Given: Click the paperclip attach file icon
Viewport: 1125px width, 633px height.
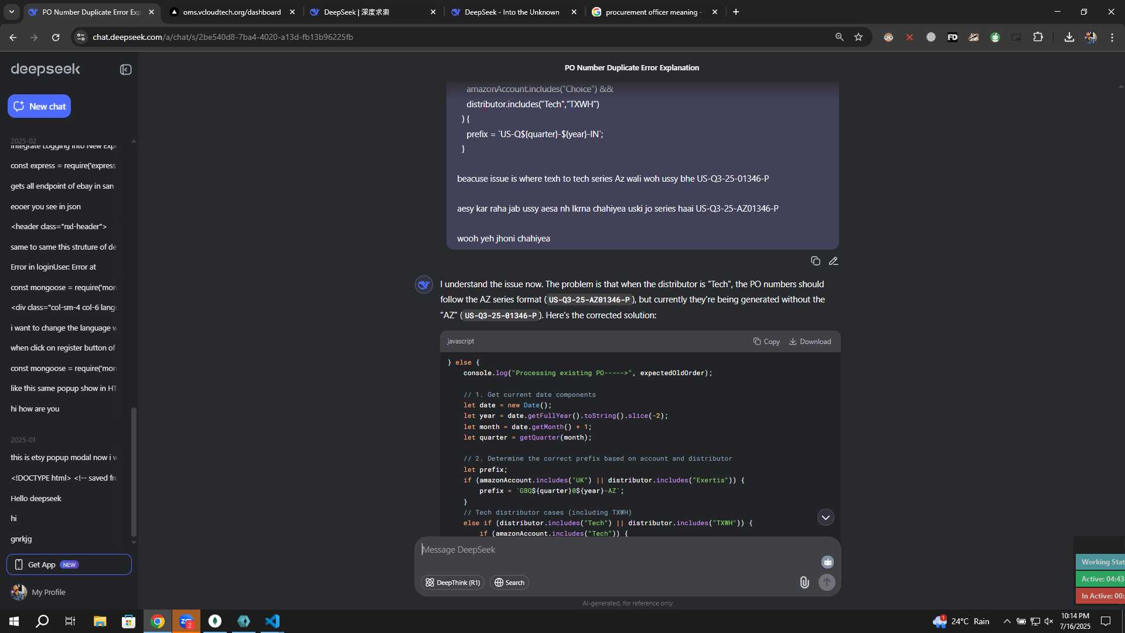Looking at the screenshot, I should point(804,582).
